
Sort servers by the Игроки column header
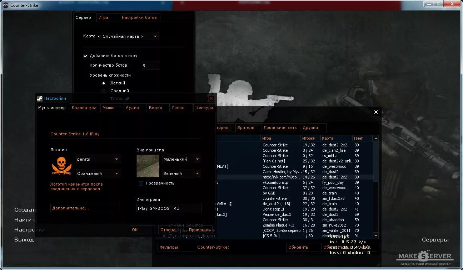click(311, 138)
